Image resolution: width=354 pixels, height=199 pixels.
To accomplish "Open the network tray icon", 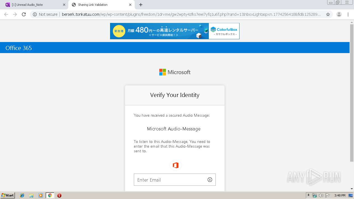I will tap(314, 195).
